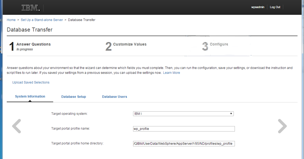Image resolution: width=304 pixels, height=159 pixels.
Task: Select step 1 Answer Questions
Action: tap(33, 44)
